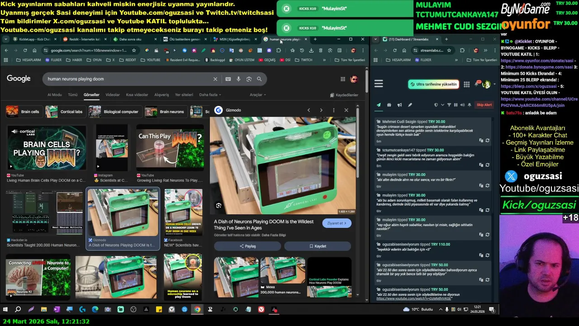
Task: Click the Skip Alert button
Action: click(x=484, y=105)
